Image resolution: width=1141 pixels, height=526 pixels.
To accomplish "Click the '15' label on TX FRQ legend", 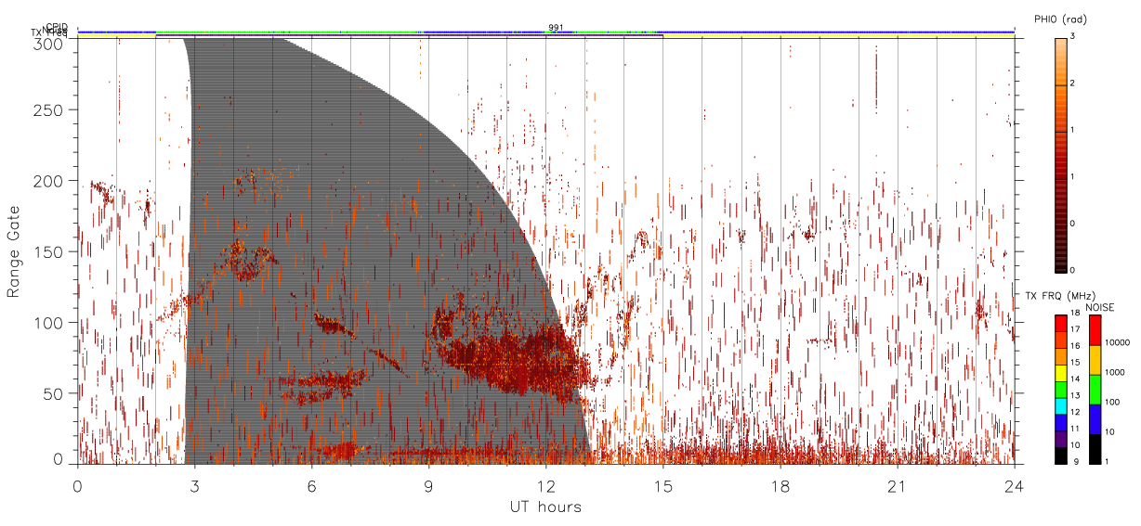I will (1077, 363).
